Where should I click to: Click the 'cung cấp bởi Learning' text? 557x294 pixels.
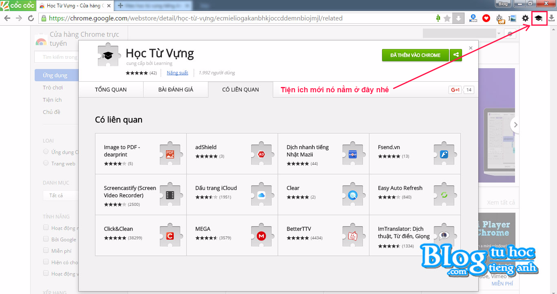[x=149, y=63]
